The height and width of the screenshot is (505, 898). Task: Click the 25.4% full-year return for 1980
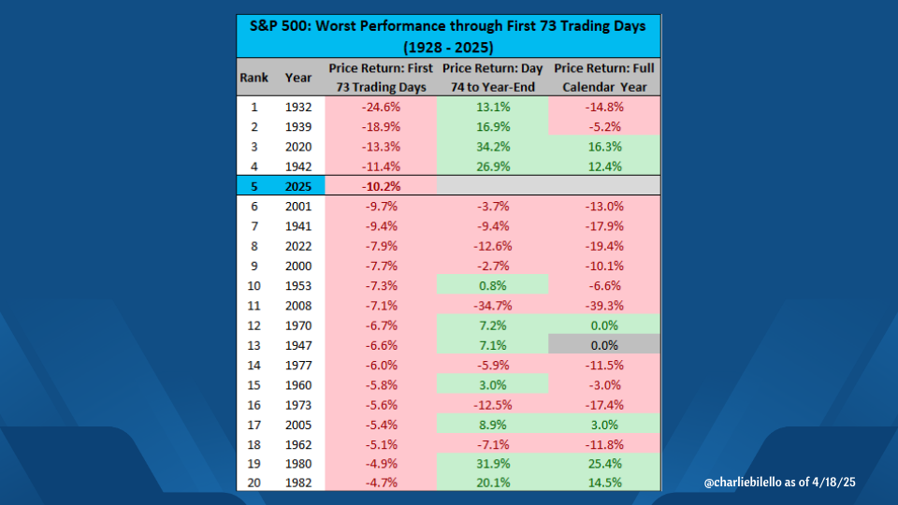tap(603, 464)
